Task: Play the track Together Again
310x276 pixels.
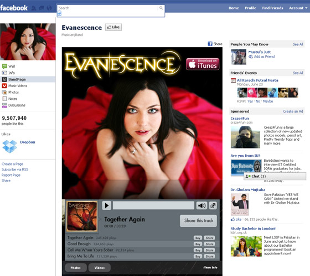Action: click(x=106, y=205)
